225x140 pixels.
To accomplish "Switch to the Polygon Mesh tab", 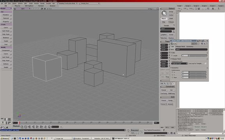I will coord(180,47).
